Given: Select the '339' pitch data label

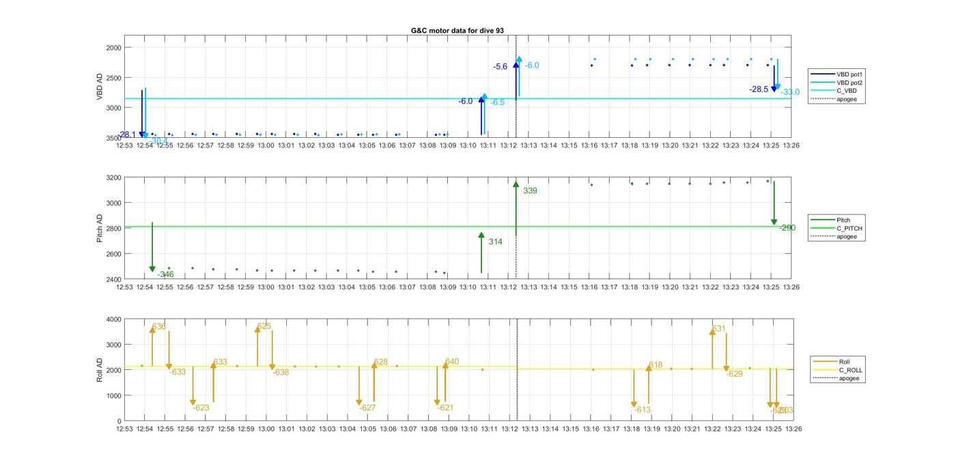Looking at the screenshot, I should click(530, 191).
